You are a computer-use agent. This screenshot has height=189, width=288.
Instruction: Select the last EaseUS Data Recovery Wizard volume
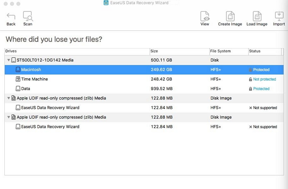pyautogui.click(x=144, y=127)
